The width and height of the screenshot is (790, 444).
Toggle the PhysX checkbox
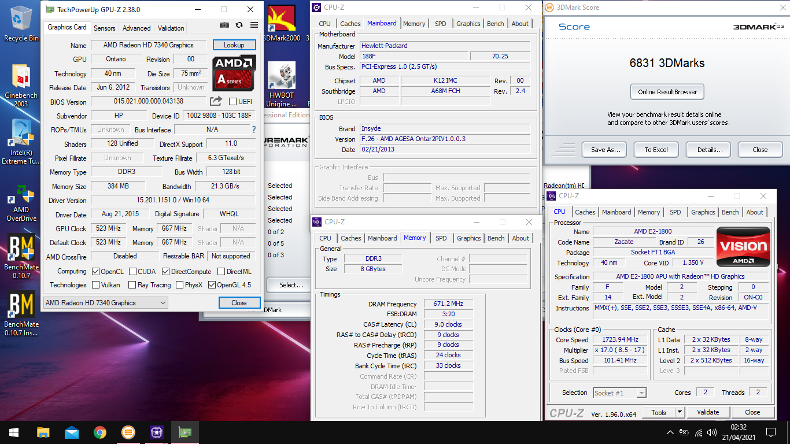tap(180, 285)
